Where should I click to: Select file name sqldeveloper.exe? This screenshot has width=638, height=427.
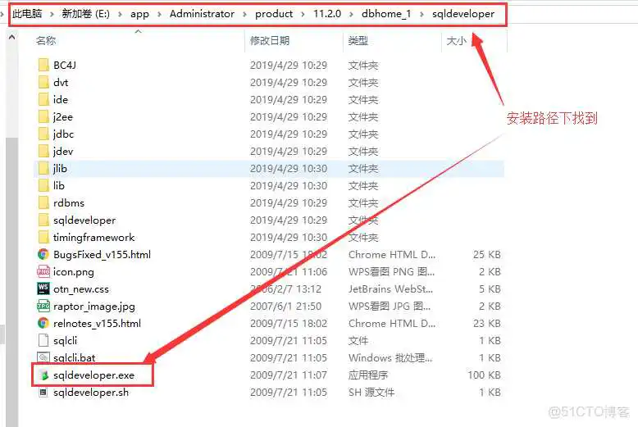click(94, 375)
